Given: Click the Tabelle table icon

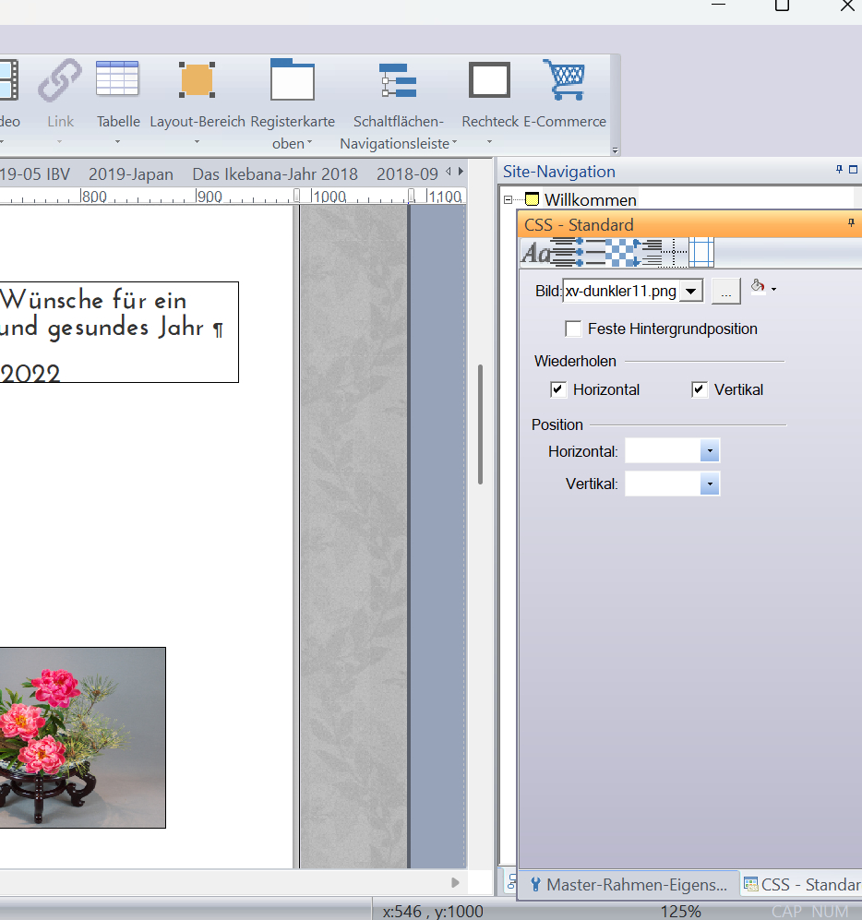Looking at the screenshot, I should click(x=117, y=79).
